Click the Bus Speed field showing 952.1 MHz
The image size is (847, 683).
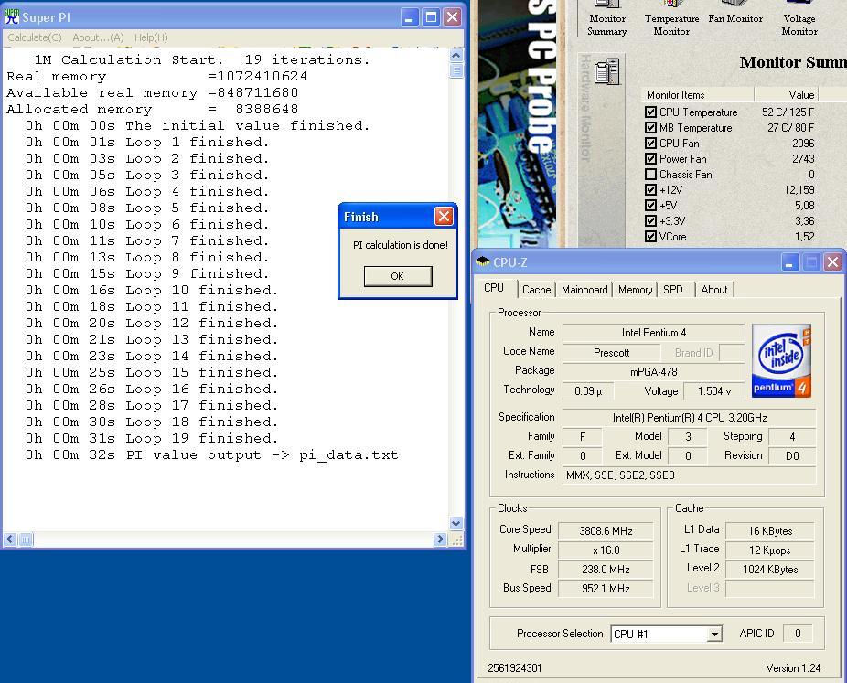[606, 589]
